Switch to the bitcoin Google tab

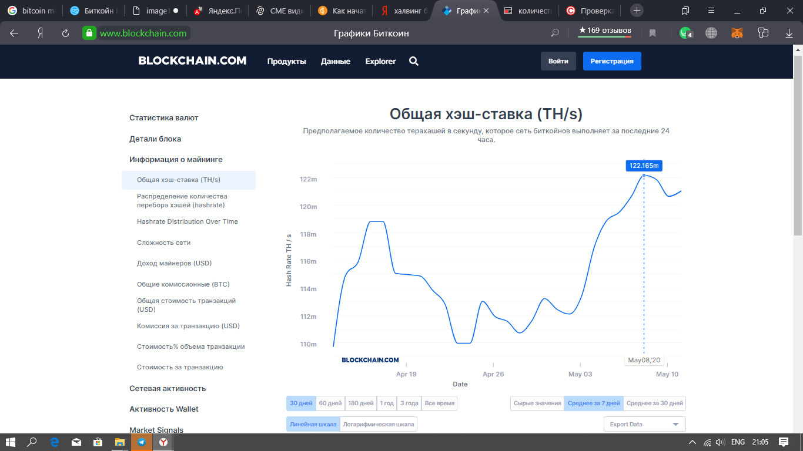tap(31, 11)
